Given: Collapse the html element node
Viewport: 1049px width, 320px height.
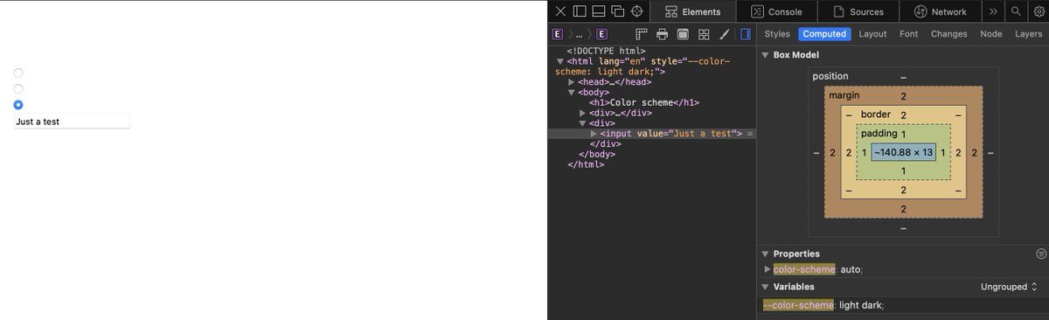Looking at the screenshot, I should point(560,61).
